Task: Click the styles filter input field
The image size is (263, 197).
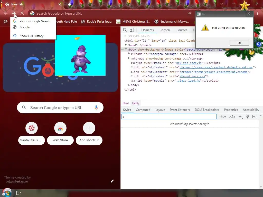Action: click(x=169, y=117)
